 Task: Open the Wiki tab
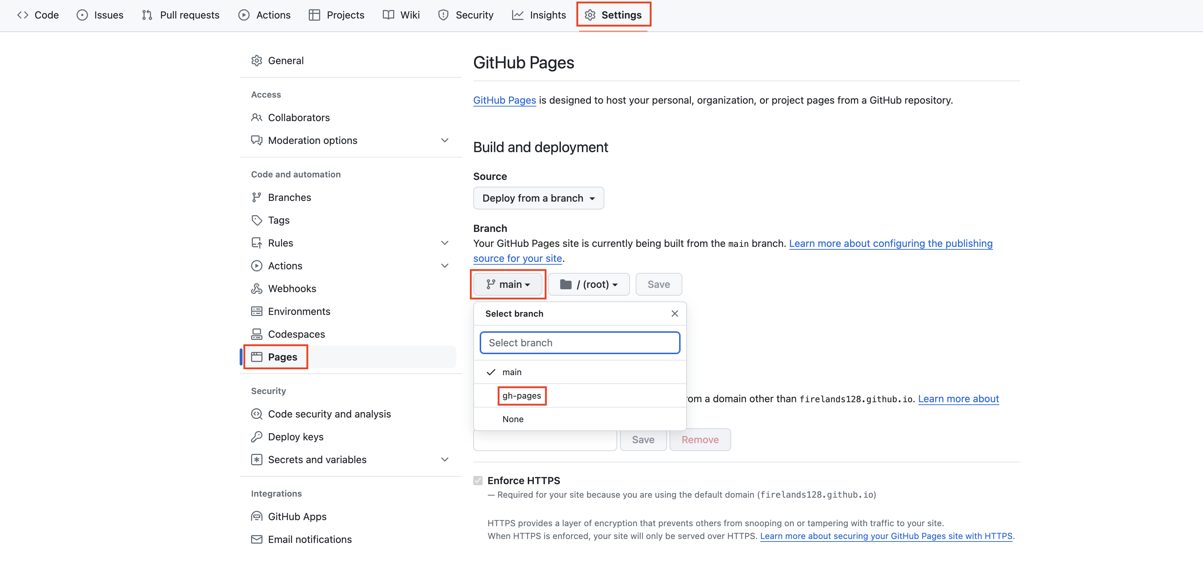click(401, 15)
